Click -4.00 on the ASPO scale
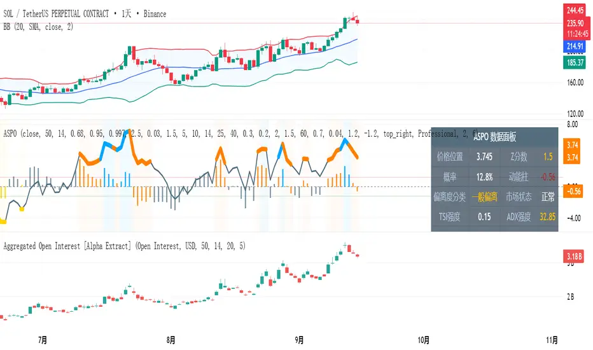The height and width of the screenshot is (350, 593). (574, 218)
